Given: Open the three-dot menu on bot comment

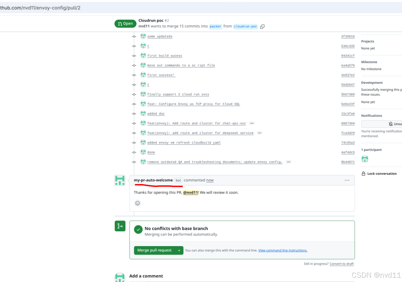Looking at the screenshot, I should click(347, 180).
